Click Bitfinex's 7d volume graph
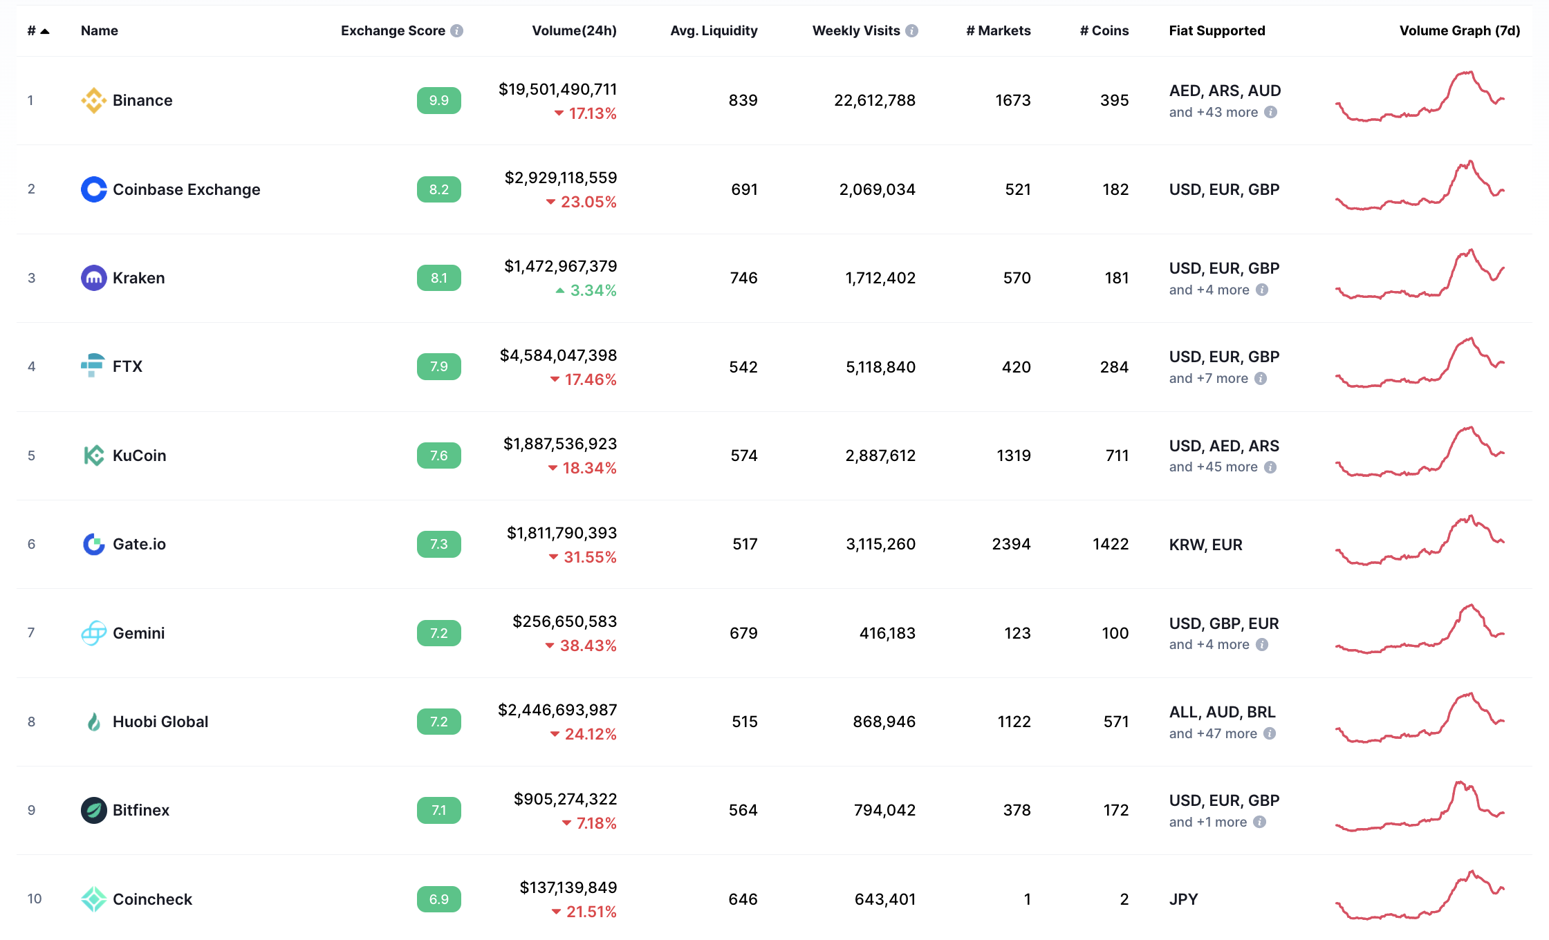 tap(1420, 806)
